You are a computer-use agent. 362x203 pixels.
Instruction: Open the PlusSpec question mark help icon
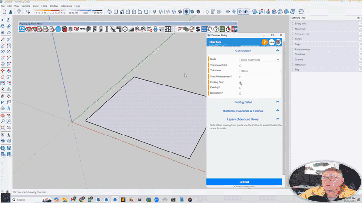216,29
